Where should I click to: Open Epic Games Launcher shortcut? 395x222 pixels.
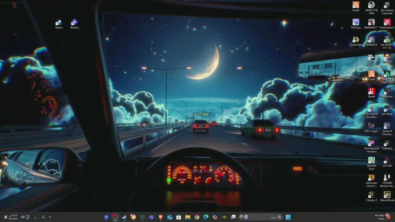click(387, 8)
